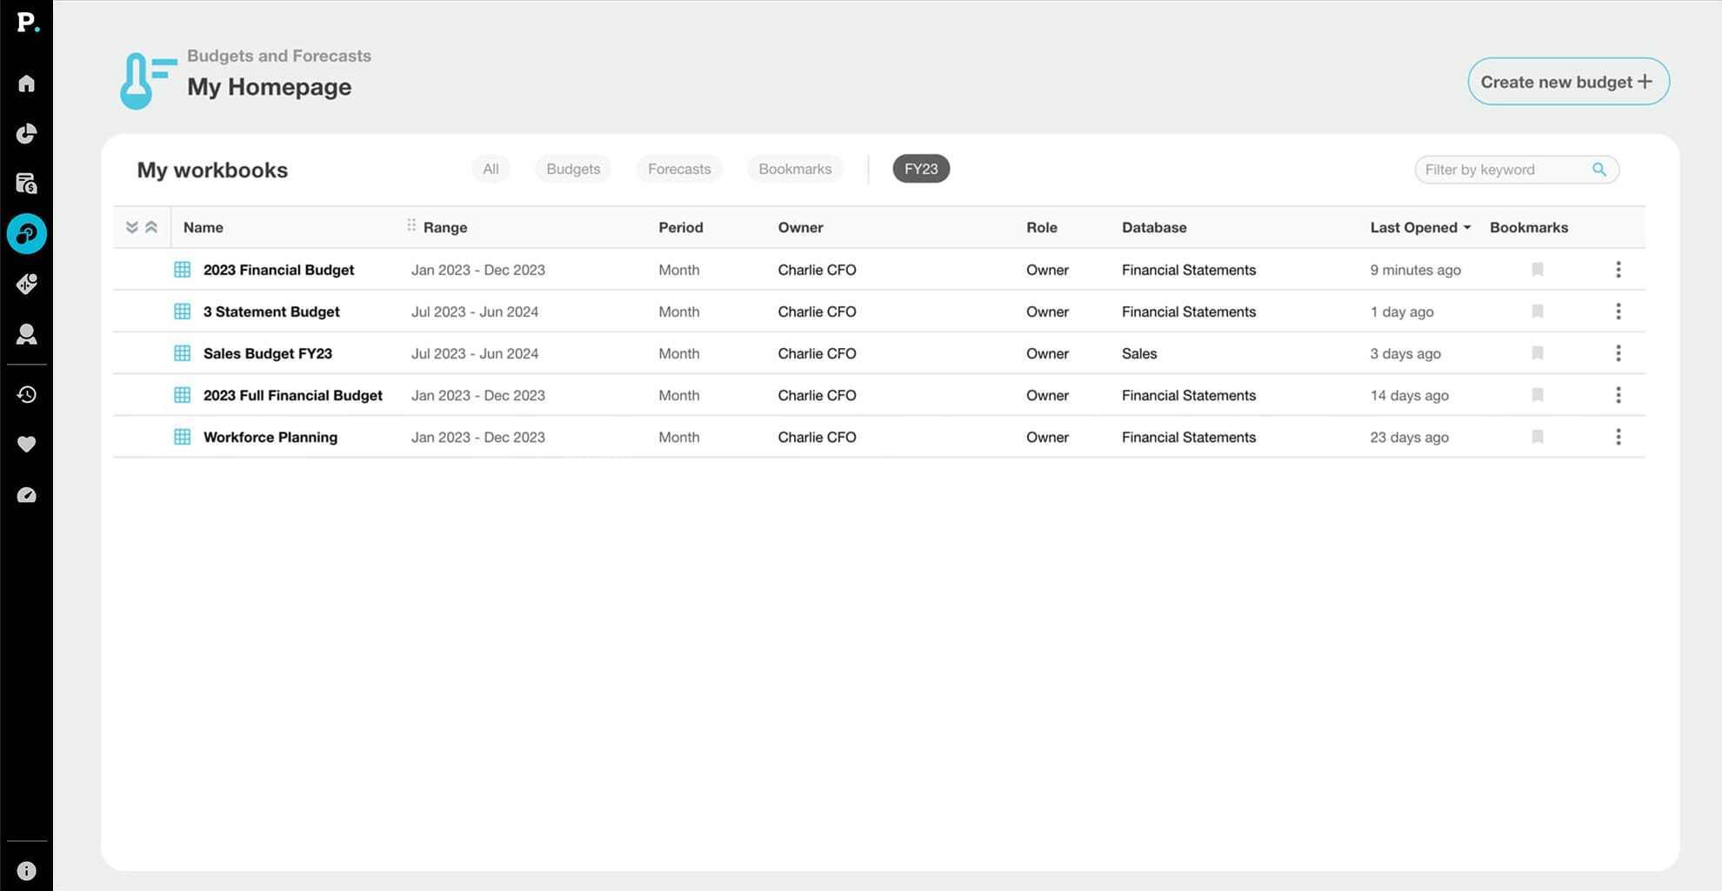Open the pie chart analytics icon

pyautogui.click(x=26, y=133)
